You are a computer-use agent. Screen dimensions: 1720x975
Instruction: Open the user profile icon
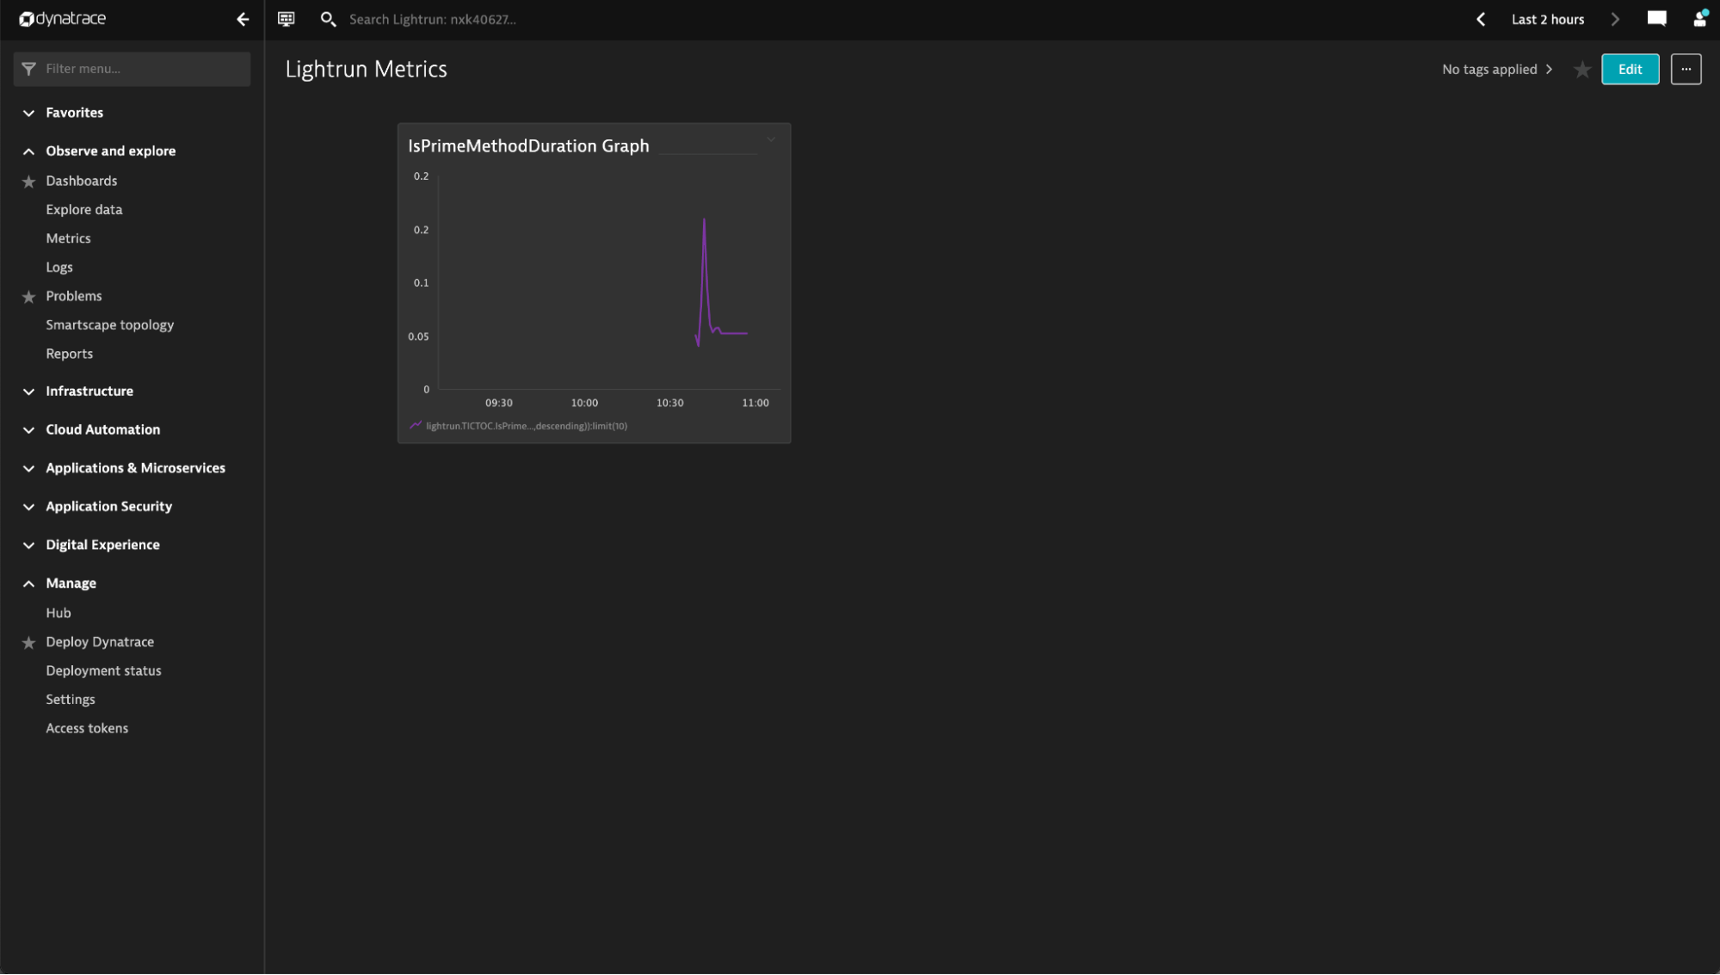[x=1699, y=19]
